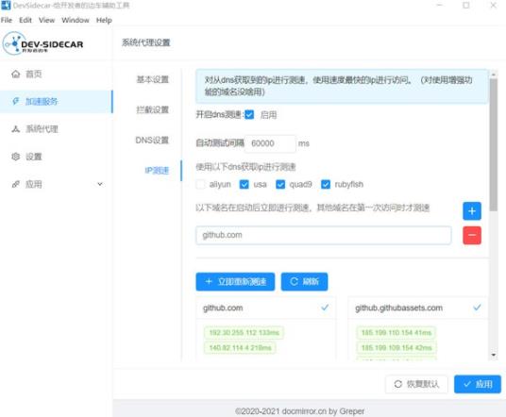
Task: Click the checkmark on github.githubassets.com card
Action: (x=477, y=308)
